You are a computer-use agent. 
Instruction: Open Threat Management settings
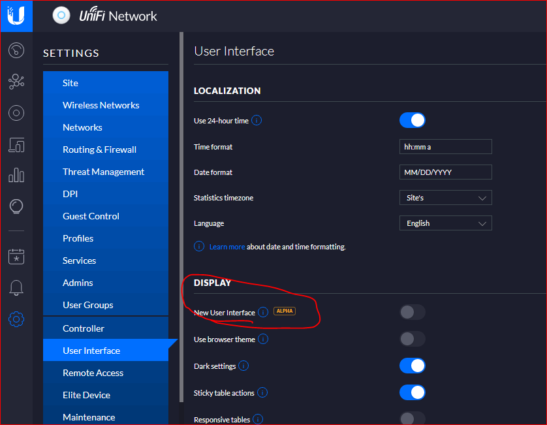click(x=106, y=172)
